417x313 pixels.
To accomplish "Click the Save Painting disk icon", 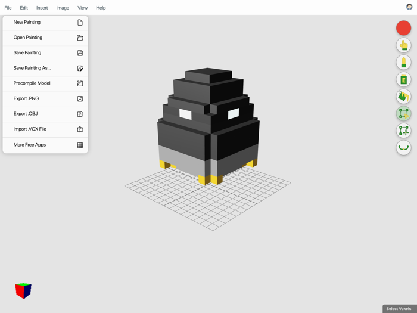I will [x=80, y=53].
